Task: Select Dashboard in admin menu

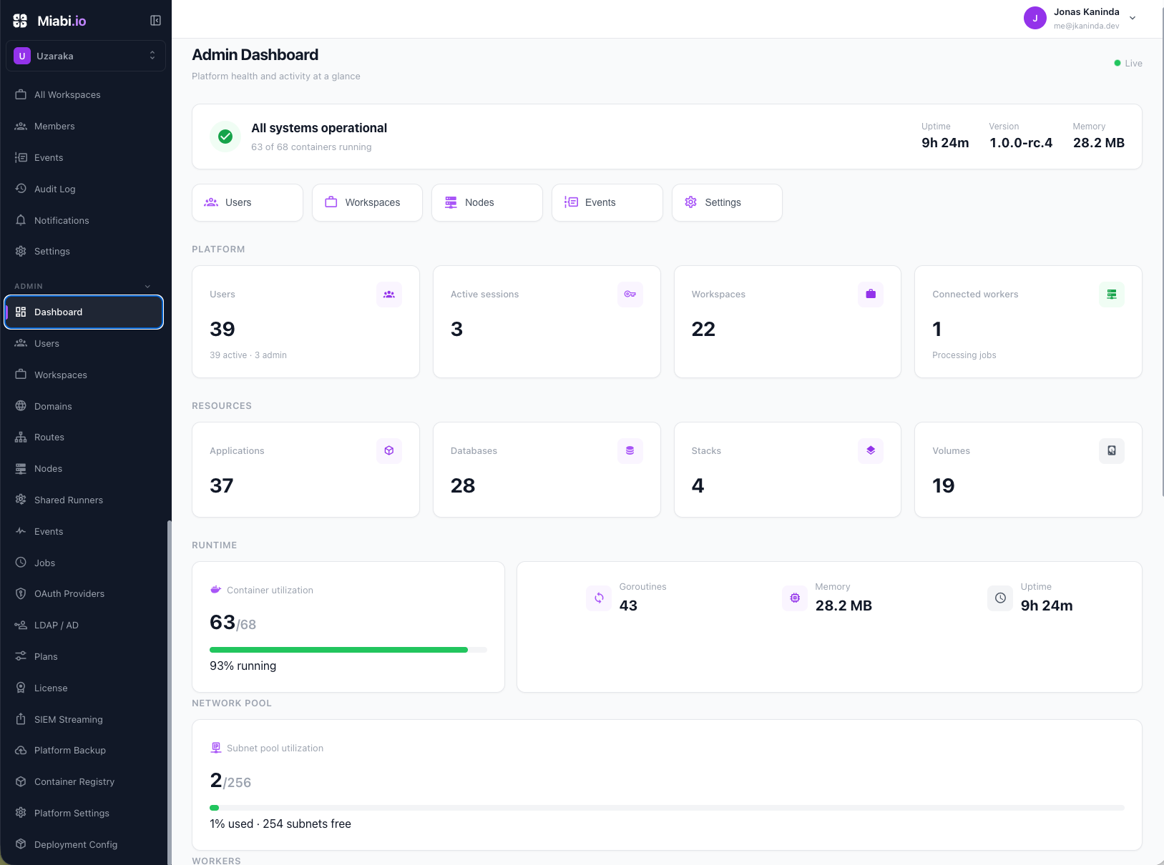Action: 84,312
